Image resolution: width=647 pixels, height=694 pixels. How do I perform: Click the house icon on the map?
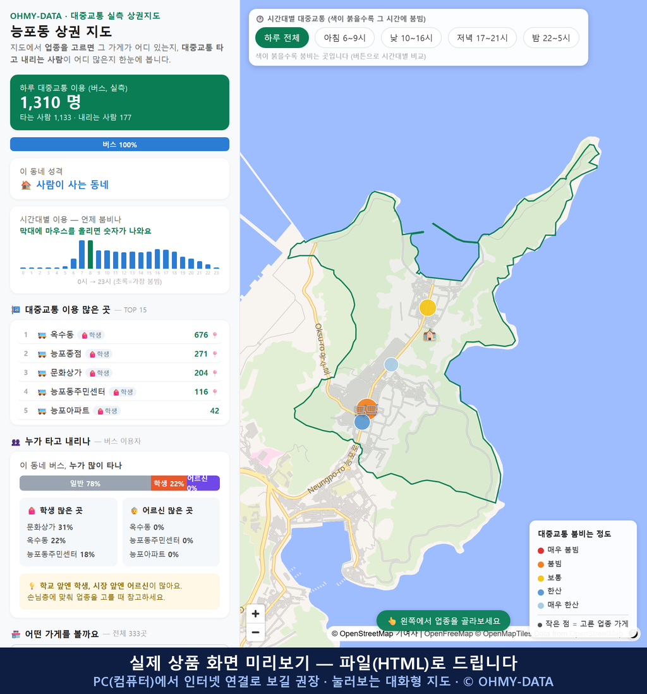pos(429,335)
